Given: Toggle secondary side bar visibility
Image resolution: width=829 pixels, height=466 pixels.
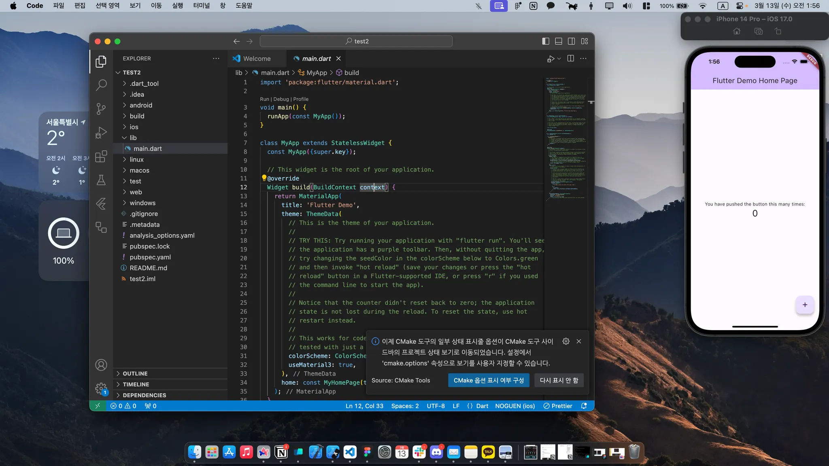Looking at the screenshot, I should pos(572,41).
